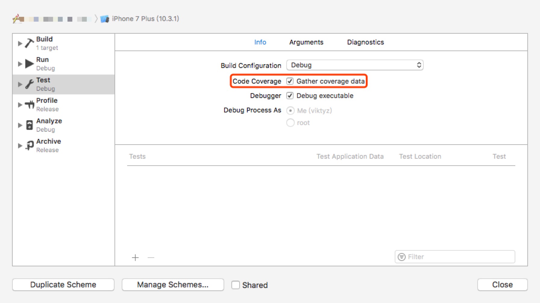Click the Test wrench icon

[x=29, y=84]
